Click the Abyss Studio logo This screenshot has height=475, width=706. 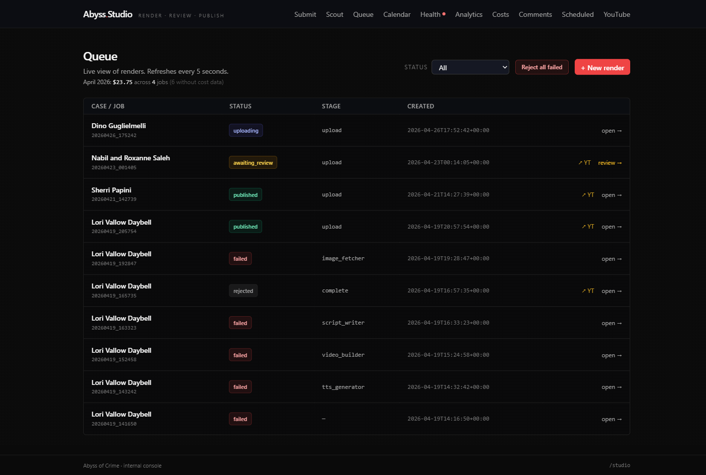[108, 14]
